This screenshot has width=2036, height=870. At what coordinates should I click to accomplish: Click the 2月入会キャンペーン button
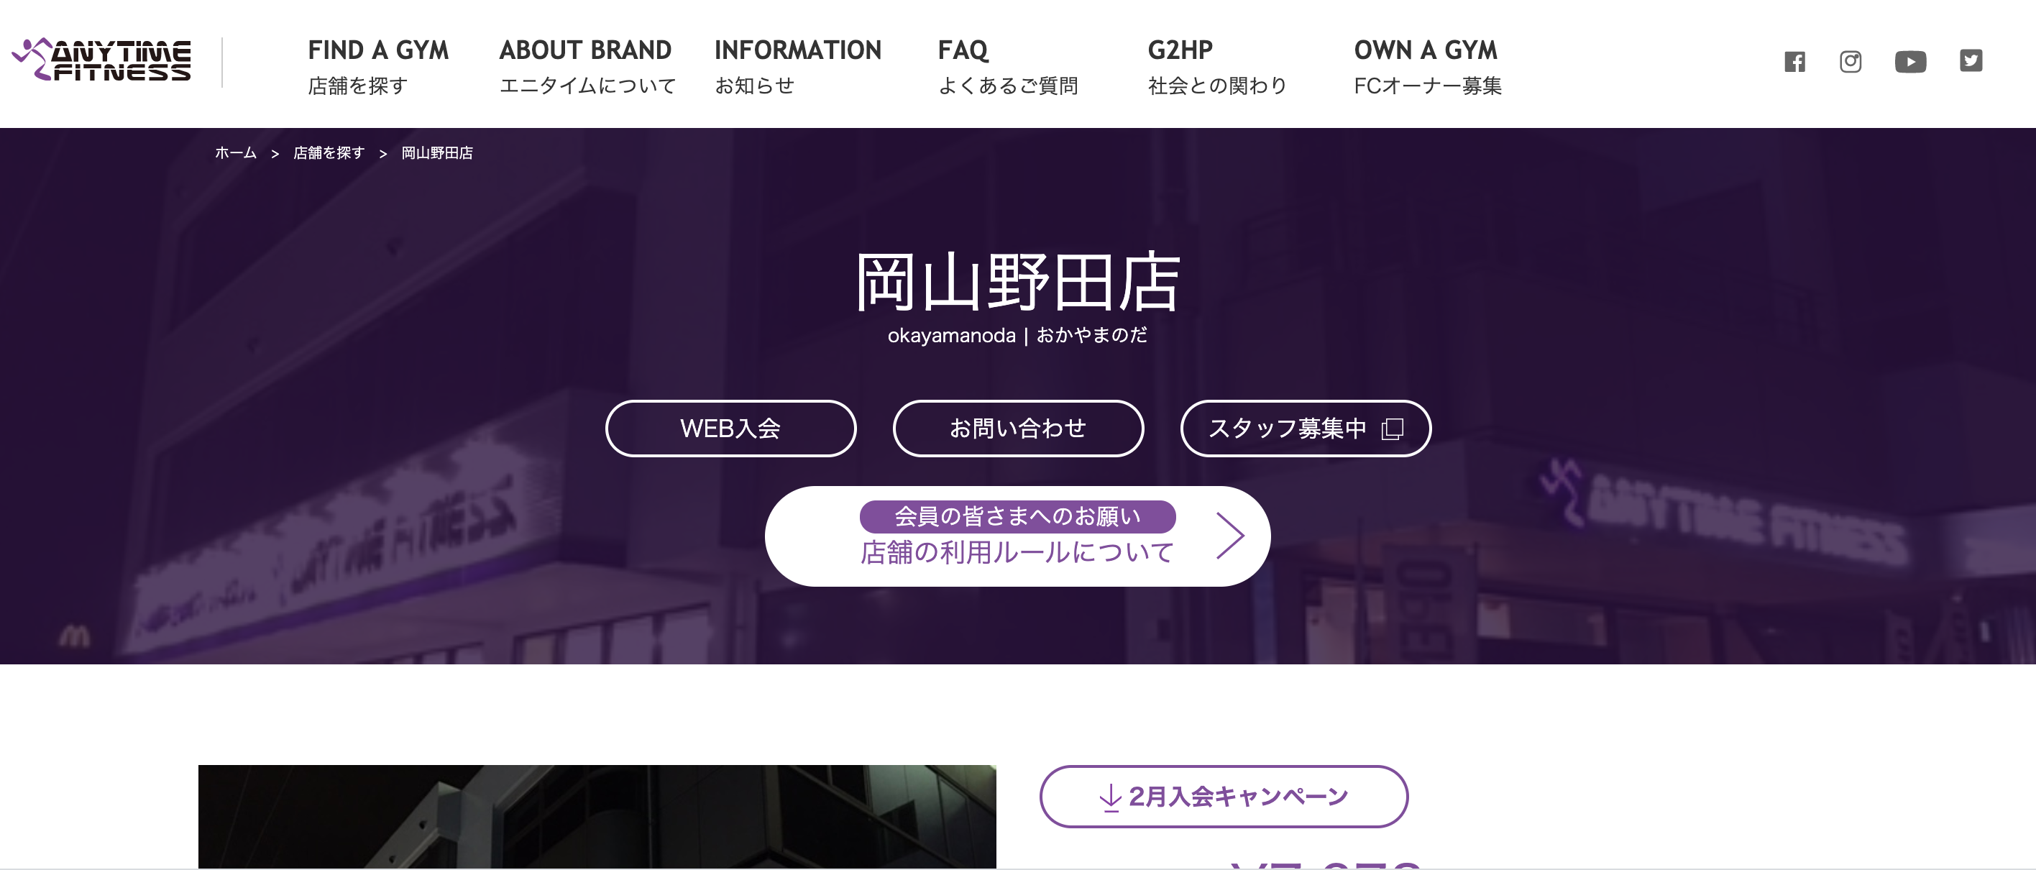1224,797
